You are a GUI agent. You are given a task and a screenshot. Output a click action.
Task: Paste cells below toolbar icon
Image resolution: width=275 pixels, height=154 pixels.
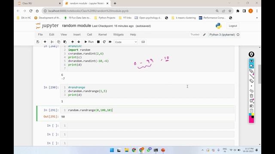coord(65,42)
